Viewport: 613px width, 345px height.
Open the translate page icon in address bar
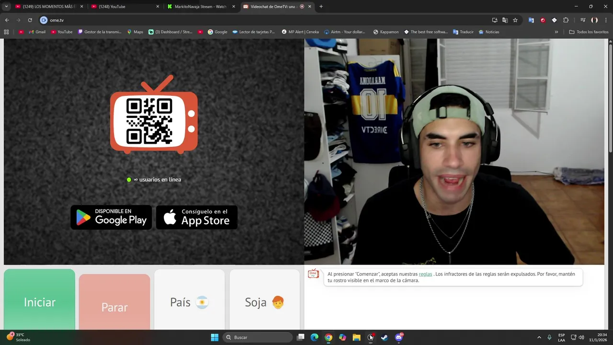[x=505, y=20]
